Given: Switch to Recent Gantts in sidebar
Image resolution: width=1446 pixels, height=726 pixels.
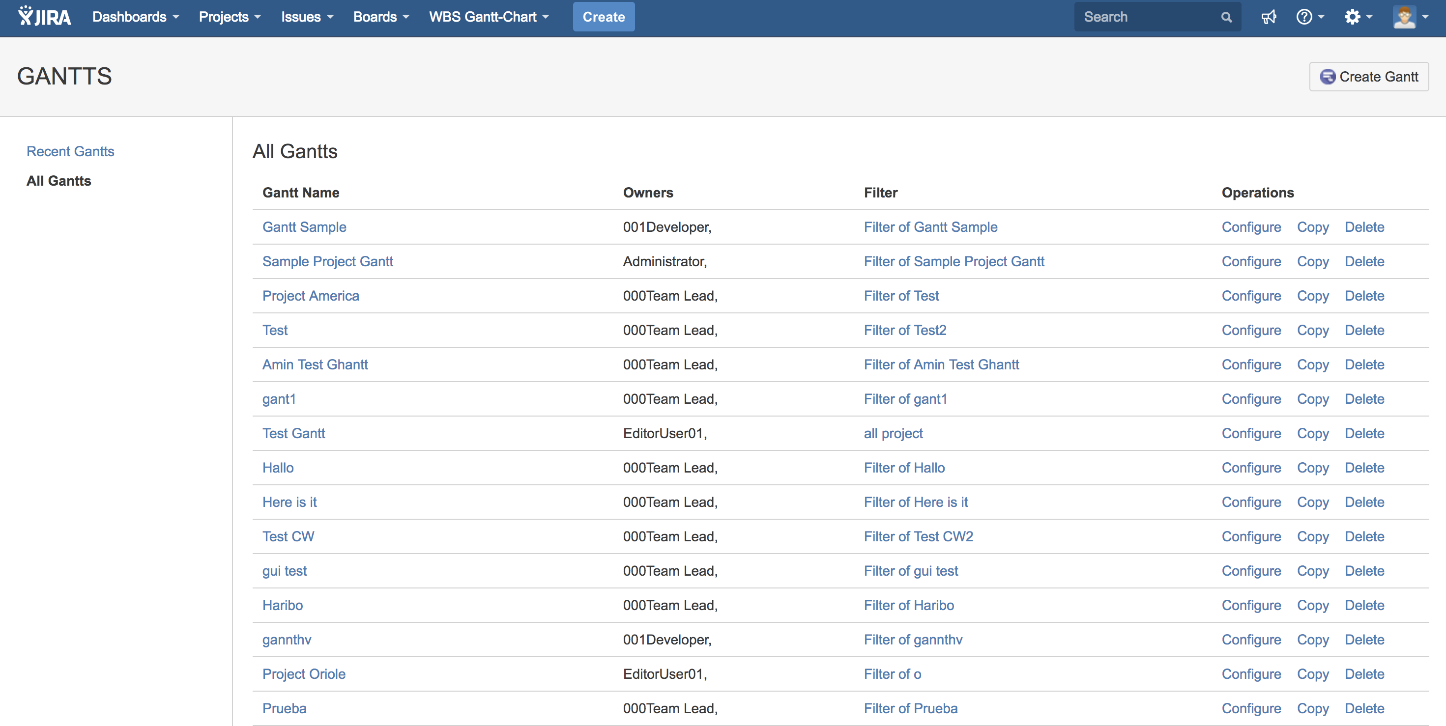Looking at the screenshot, I should [x=70, y=151].
